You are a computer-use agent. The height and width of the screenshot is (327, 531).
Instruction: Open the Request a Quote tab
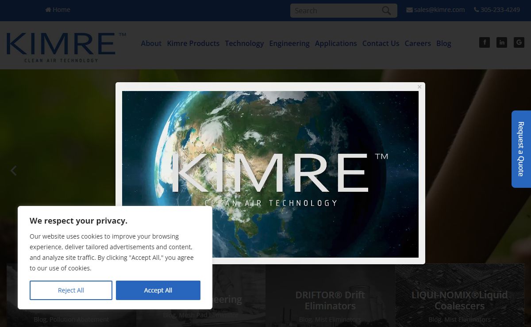pos(521,149)
